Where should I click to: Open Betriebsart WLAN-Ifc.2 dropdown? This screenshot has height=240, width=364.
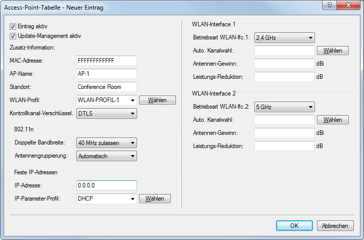pos(310,107)
